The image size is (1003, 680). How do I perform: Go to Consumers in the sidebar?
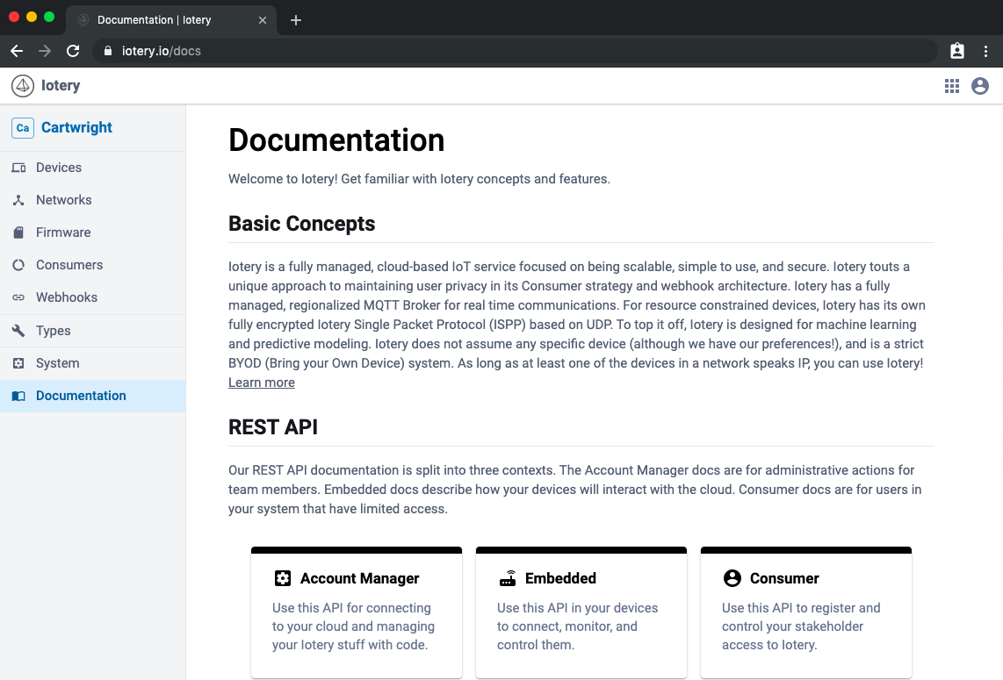point(93,265)
